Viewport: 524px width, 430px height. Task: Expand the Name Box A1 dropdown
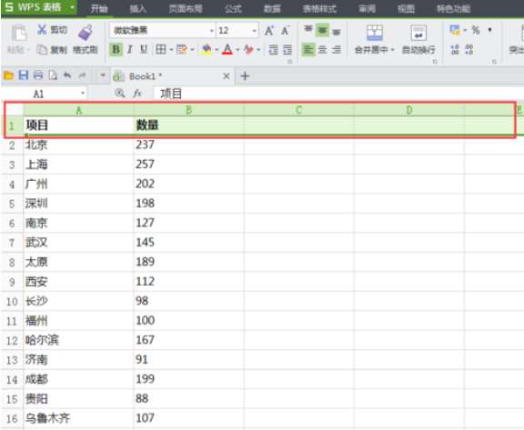(83, 94)
